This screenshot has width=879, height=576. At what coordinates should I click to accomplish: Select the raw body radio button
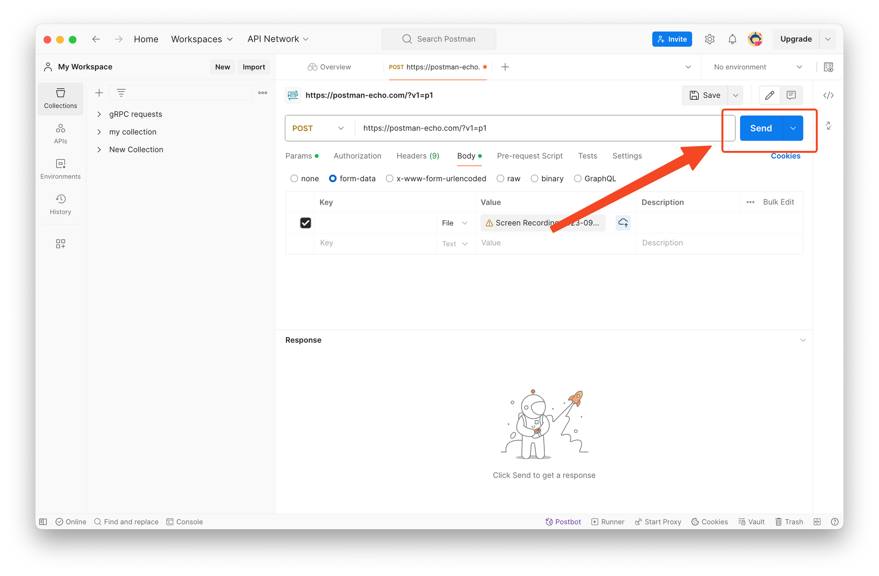point(500,179)
